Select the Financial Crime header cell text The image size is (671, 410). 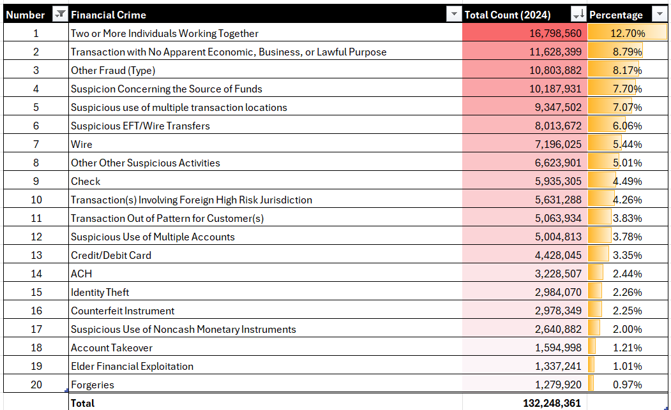point(109,15)
